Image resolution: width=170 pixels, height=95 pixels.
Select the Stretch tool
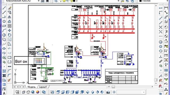click(10, 44)
